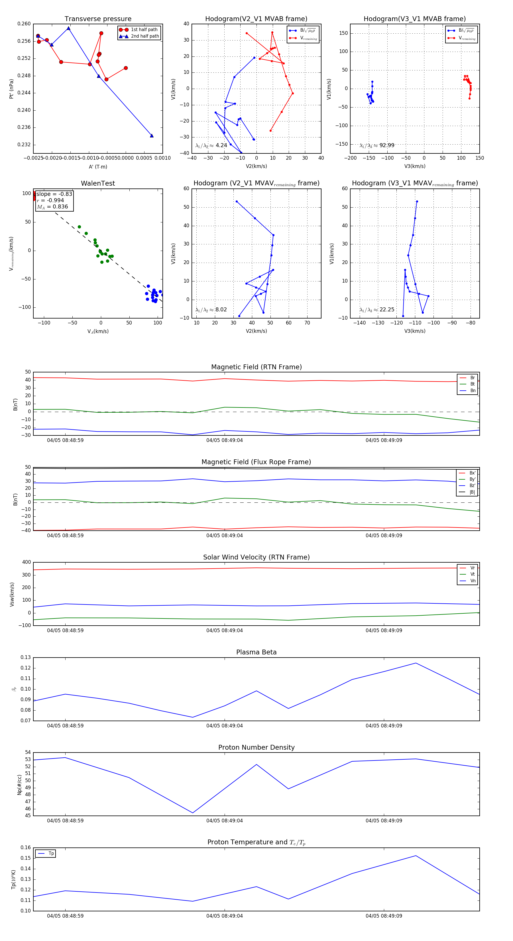Click the Plasma Beta plot title
Screen dimensions: 513x941
pyautogui.click(x=256, y=652)
